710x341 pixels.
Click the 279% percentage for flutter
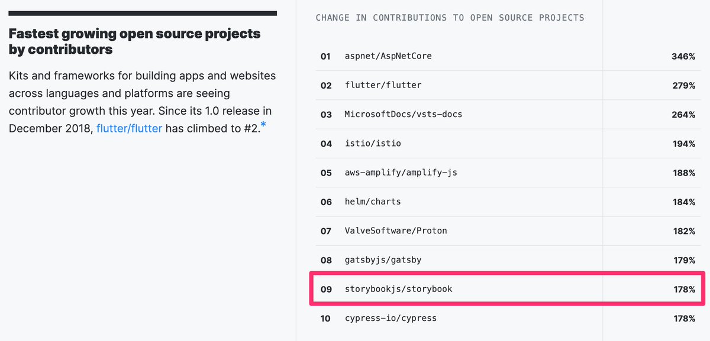point(683,85)
